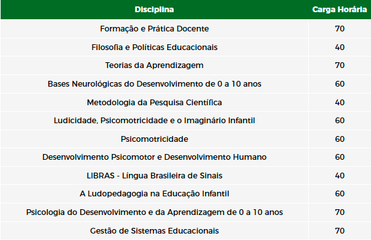Click the 70 hours for Formação e Prática Docente
This screenshot has width=371, height=240.
(339, 29)
